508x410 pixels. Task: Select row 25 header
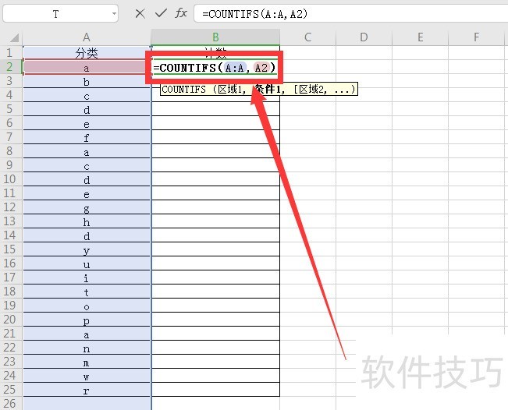click(9, 390)
